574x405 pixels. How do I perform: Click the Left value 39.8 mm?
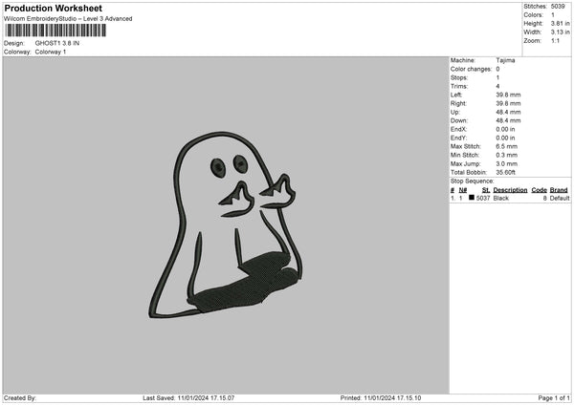(508, 95)
